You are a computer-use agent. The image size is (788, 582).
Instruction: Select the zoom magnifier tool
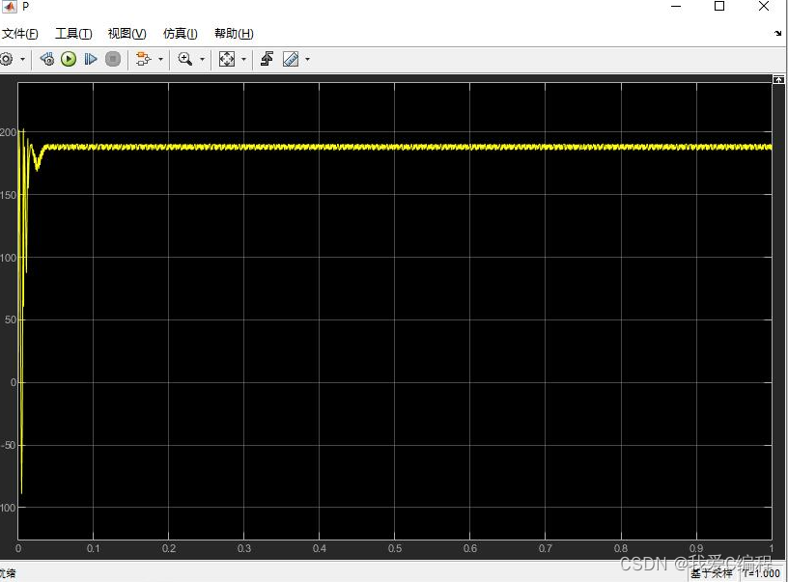(185, 59)
